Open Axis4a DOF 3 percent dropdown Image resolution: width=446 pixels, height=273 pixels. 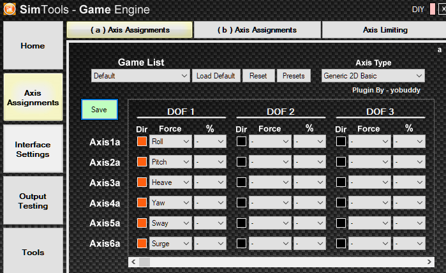point(409,202)
